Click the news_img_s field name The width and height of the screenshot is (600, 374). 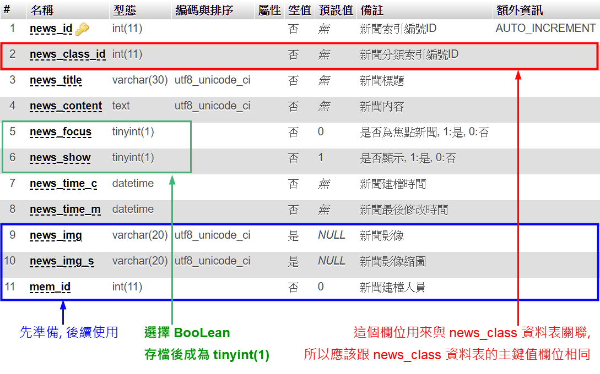62,261
